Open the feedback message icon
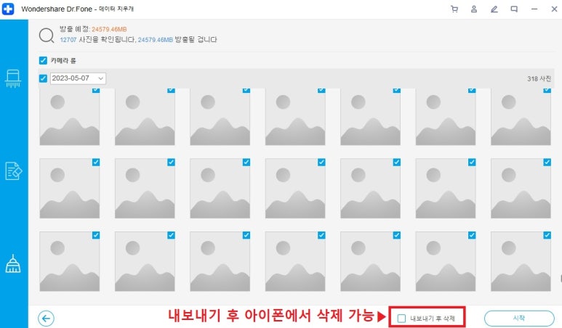This screenshot has height=328, width=562. click(x=514, y=9)
